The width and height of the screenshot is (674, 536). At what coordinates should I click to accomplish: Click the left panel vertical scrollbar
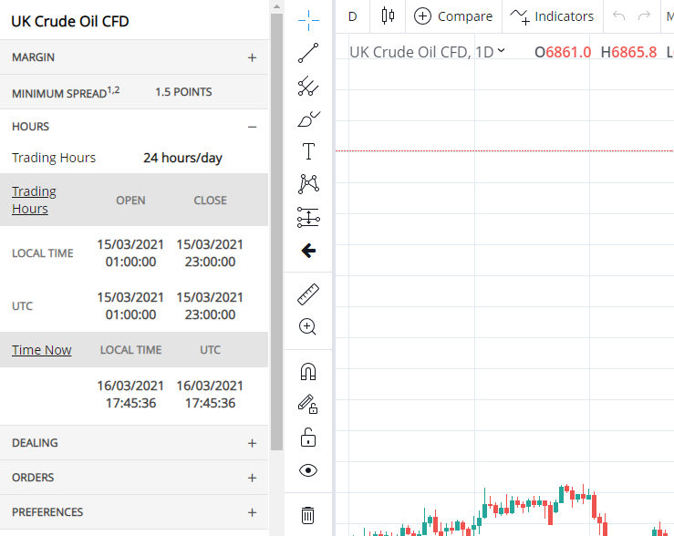276,228
